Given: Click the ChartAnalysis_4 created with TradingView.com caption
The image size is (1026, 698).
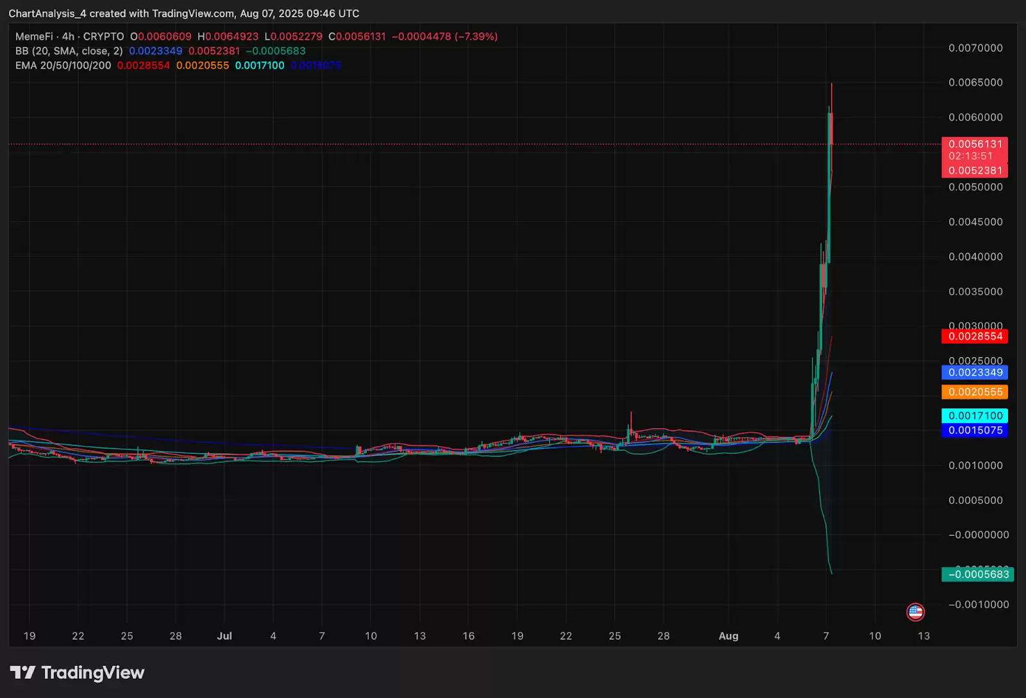Looking at the screenshot, I should tap(183, 13).
